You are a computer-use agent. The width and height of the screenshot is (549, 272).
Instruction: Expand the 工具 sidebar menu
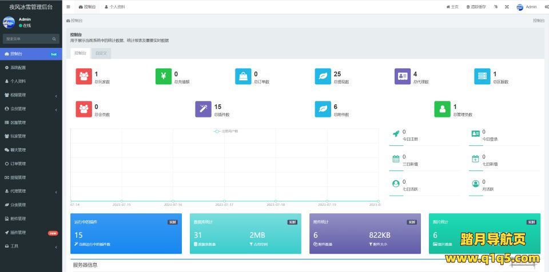[x=31, y=246]
